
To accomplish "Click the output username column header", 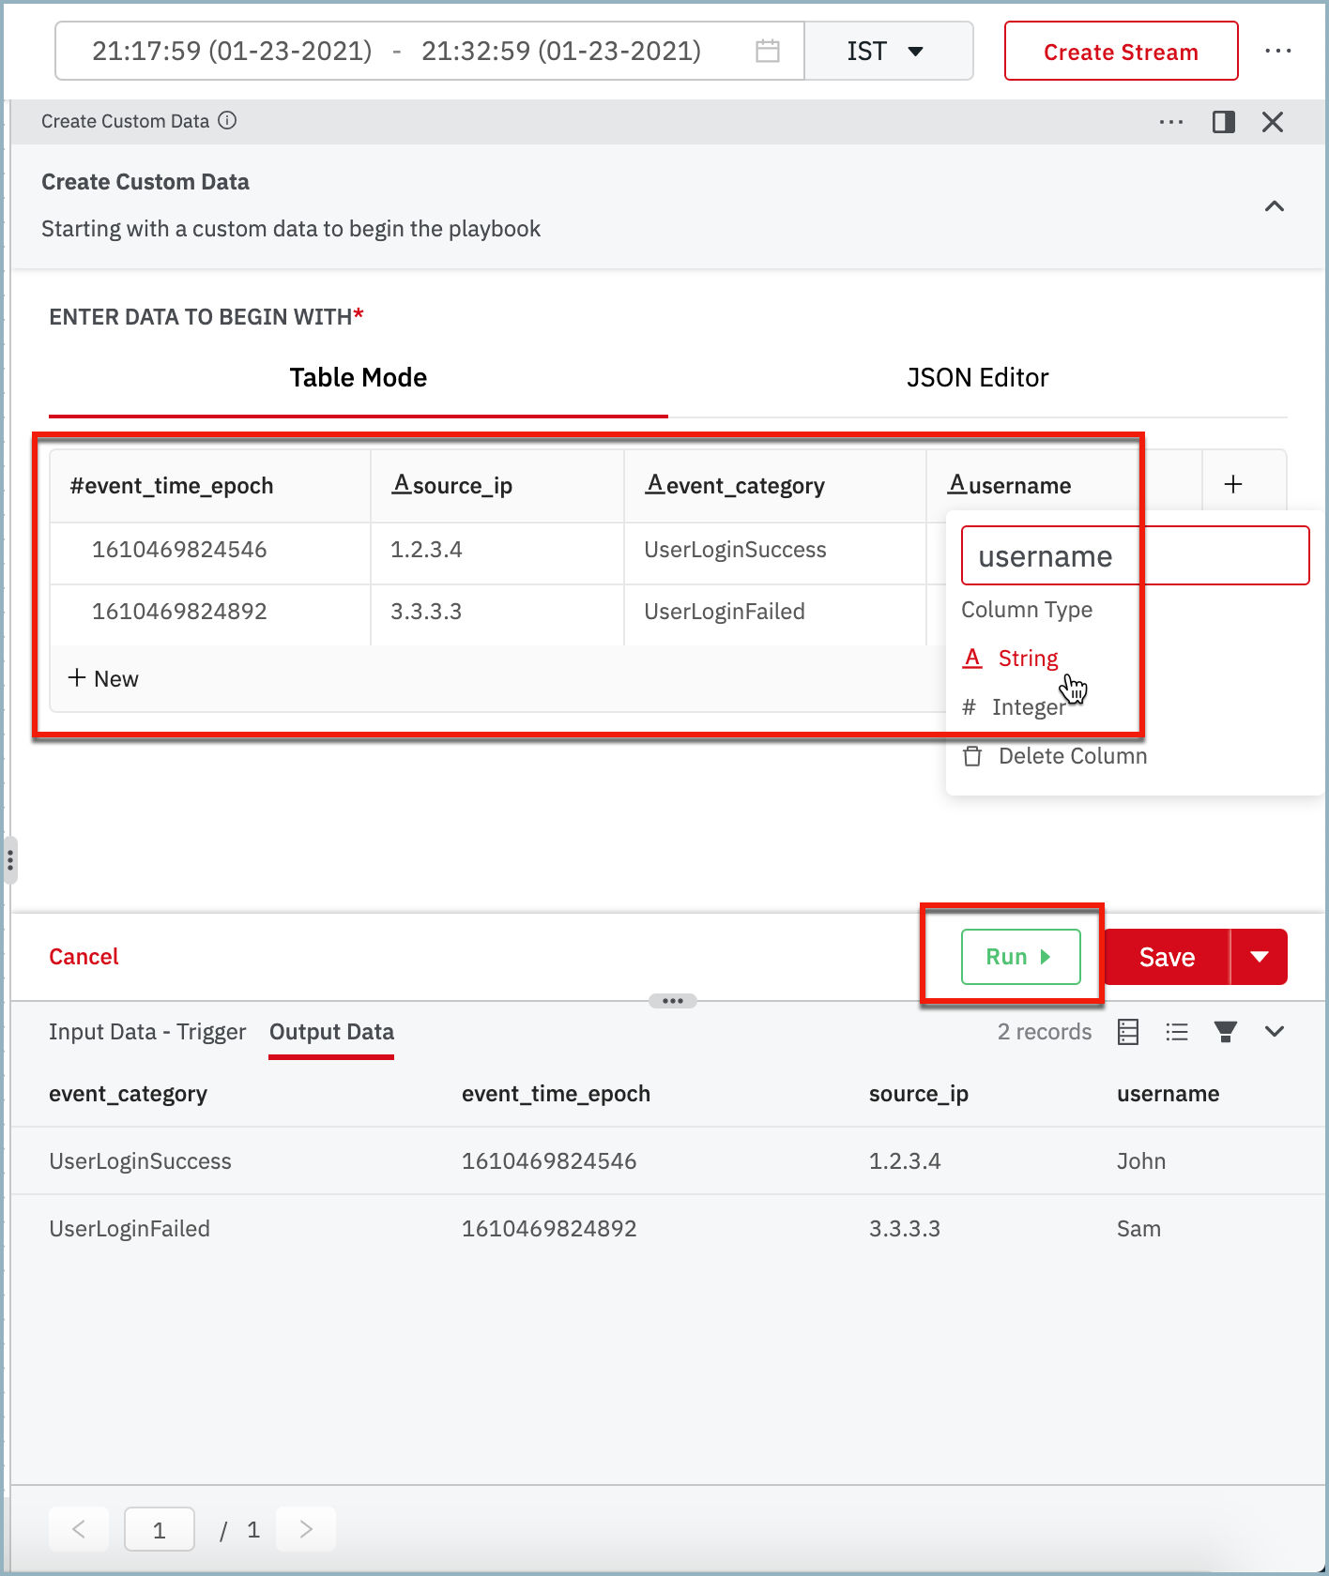I will coord(1168,1094).
